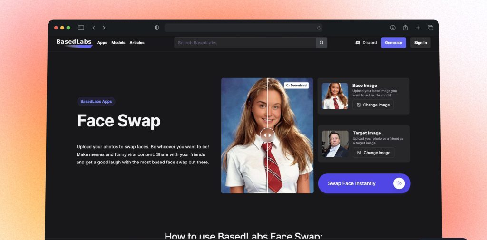This screenshot has width=487, height=240.
Task: Show tab overview icon
Action: point(430,28)
